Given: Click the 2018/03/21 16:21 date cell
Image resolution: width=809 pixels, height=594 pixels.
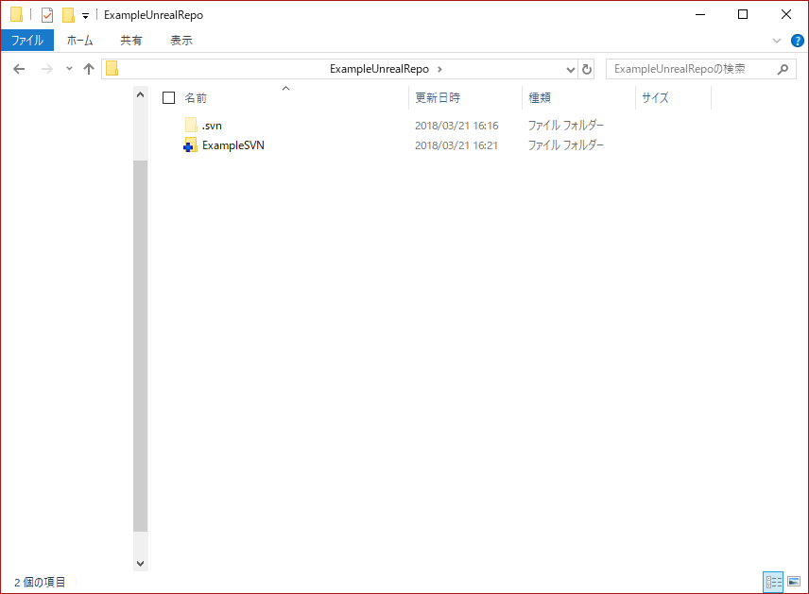Looking at the screenshot, I should pyautogui.click(x=456, y=145).
